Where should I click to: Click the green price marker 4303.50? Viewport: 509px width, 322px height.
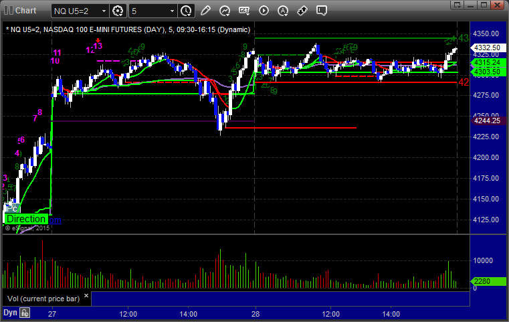coord(487,72)
